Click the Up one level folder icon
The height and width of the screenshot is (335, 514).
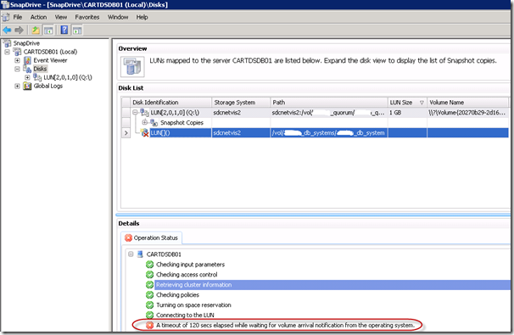click(36, 31)
